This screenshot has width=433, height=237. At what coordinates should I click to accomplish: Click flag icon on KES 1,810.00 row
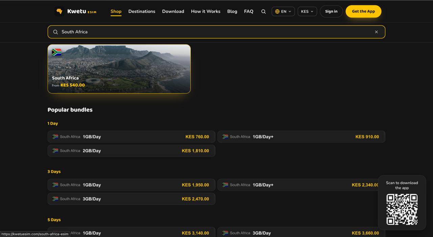[x=55, y=151]
